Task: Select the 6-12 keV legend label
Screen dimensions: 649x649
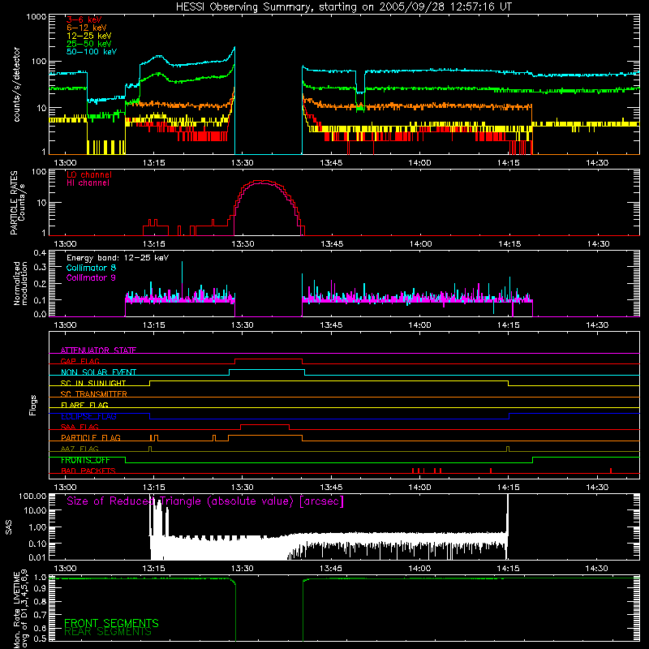Action: 86,28
